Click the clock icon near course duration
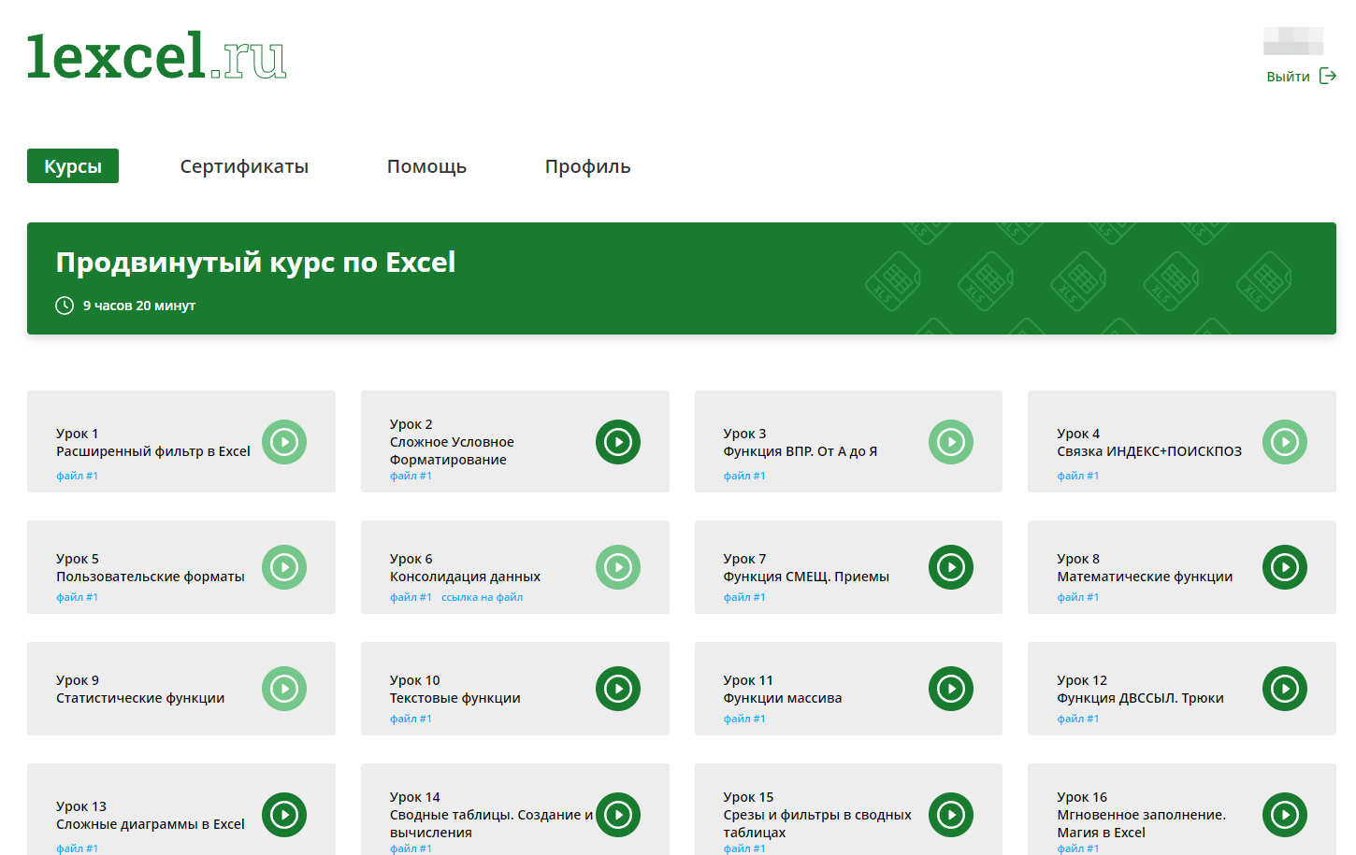This screenshot has height=855, width=1356. (65, 306)
